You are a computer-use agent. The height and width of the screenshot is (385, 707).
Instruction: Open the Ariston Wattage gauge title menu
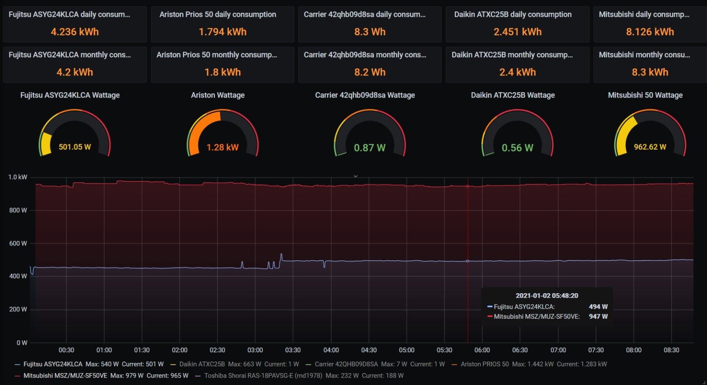coord(218,95)
